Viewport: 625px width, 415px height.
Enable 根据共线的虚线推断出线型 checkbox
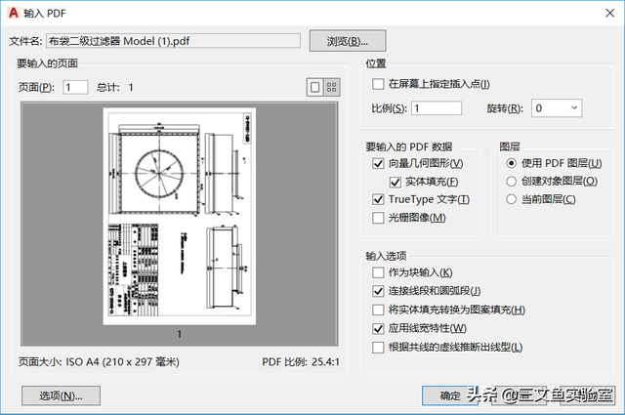tap(378, 348)
